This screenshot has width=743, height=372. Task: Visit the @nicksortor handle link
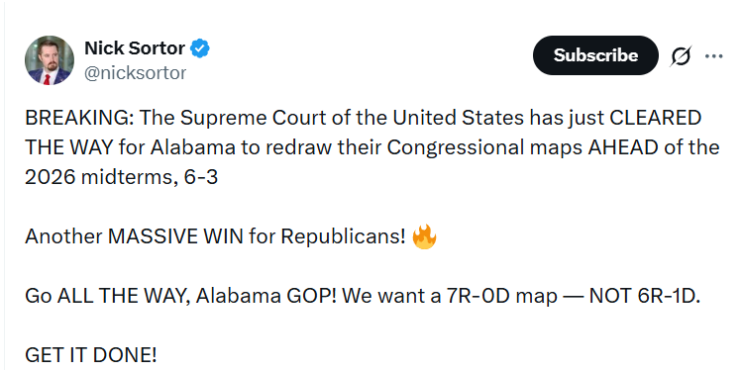(x=136, y=73)
